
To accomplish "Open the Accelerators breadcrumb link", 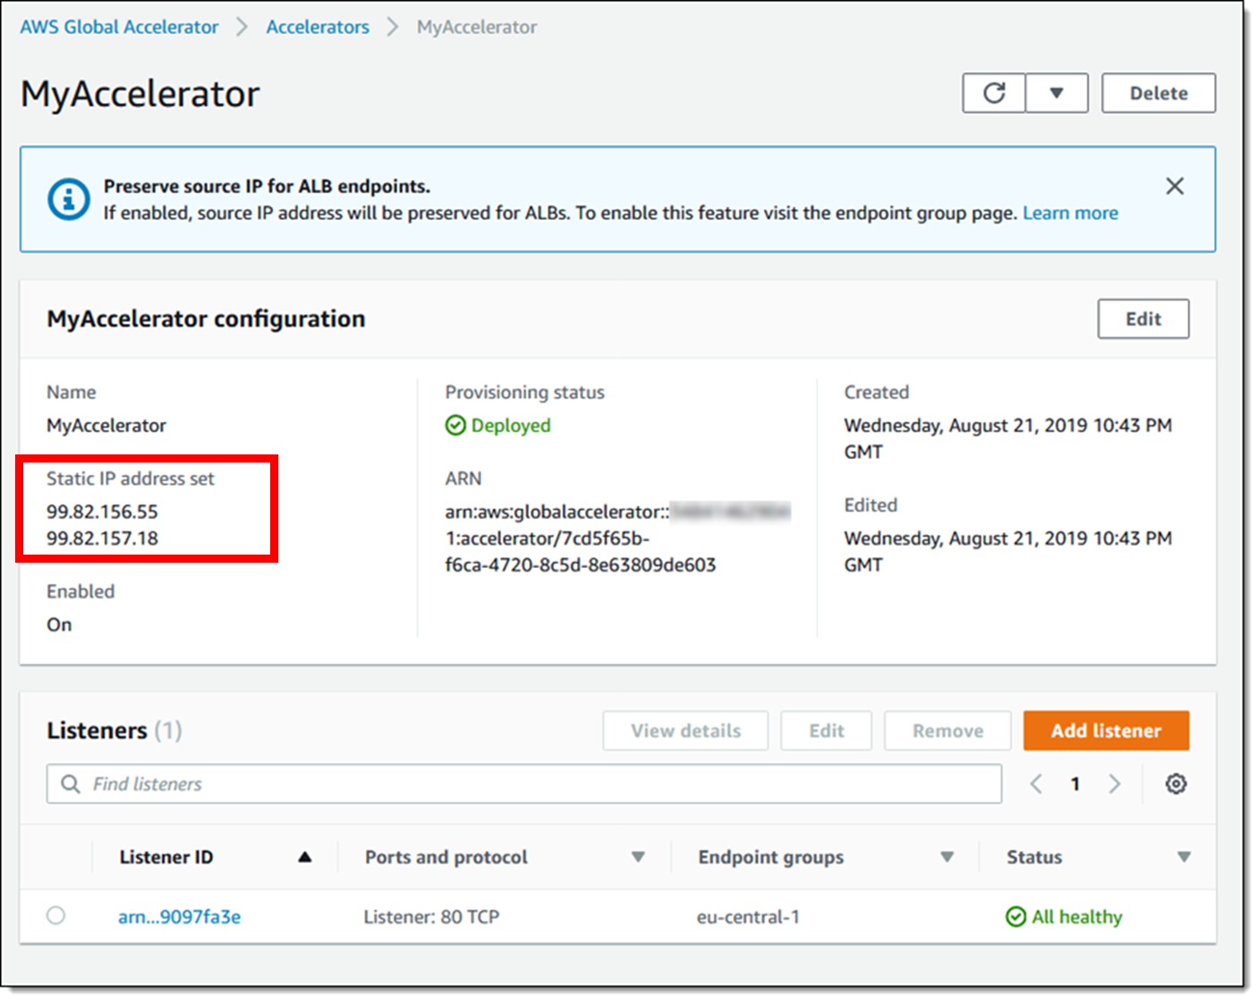I will [318, 27].
